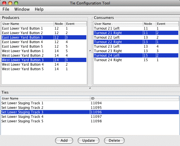Click the vertical split-pane collapse arrow
The width and height of the screenshot is (180, 146).
coord(90,51)
